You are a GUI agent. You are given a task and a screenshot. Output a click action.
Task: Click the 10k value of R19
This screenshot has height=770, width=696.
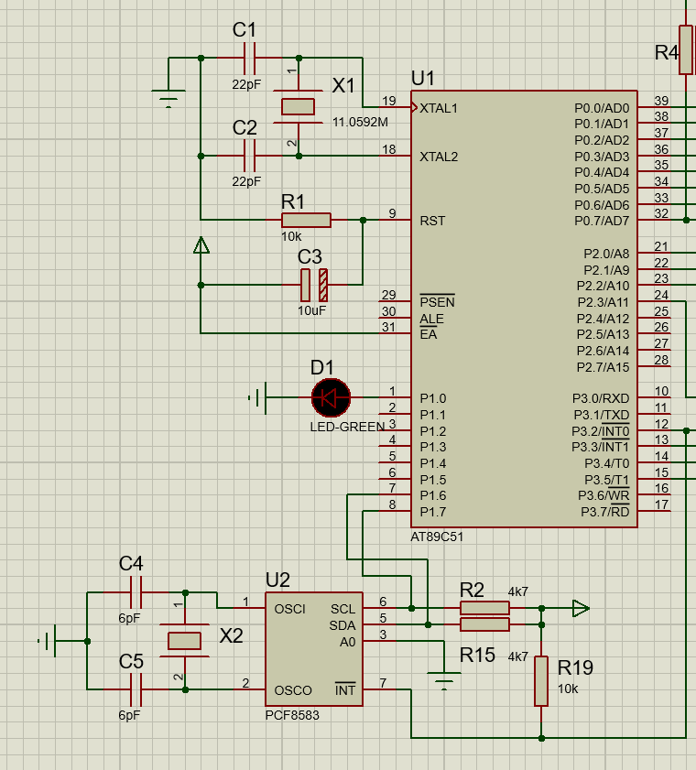pos(568,689)
